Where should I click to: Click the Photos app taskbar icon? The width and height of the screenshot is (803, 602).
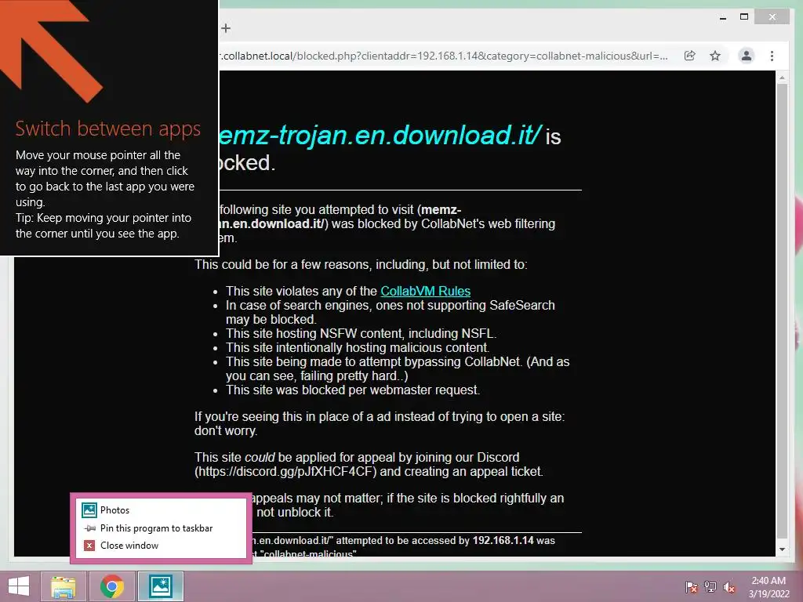click(x=160, y=586)
